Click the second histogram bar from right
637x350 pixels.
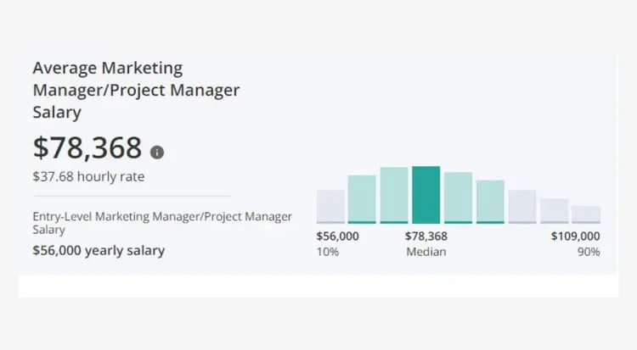click(x=554, y=211)
